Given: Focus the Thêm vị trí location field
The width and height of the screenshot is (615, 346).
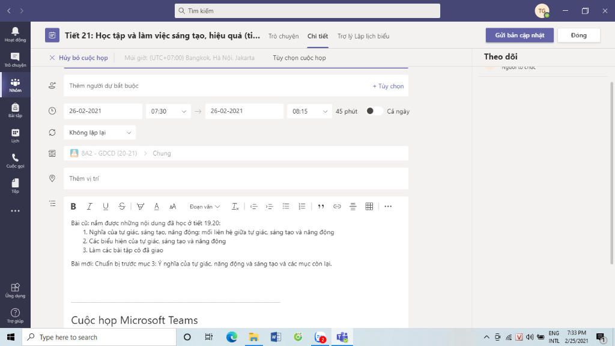Looking at the screenshot, I should pos(235,178).
